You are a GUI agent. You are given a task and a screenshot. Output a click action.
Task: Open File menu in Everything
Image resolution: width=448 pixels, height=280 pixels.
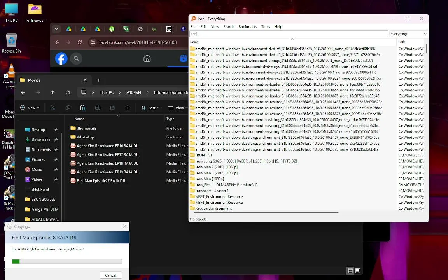pyautogui.click(x=193, y=26)
